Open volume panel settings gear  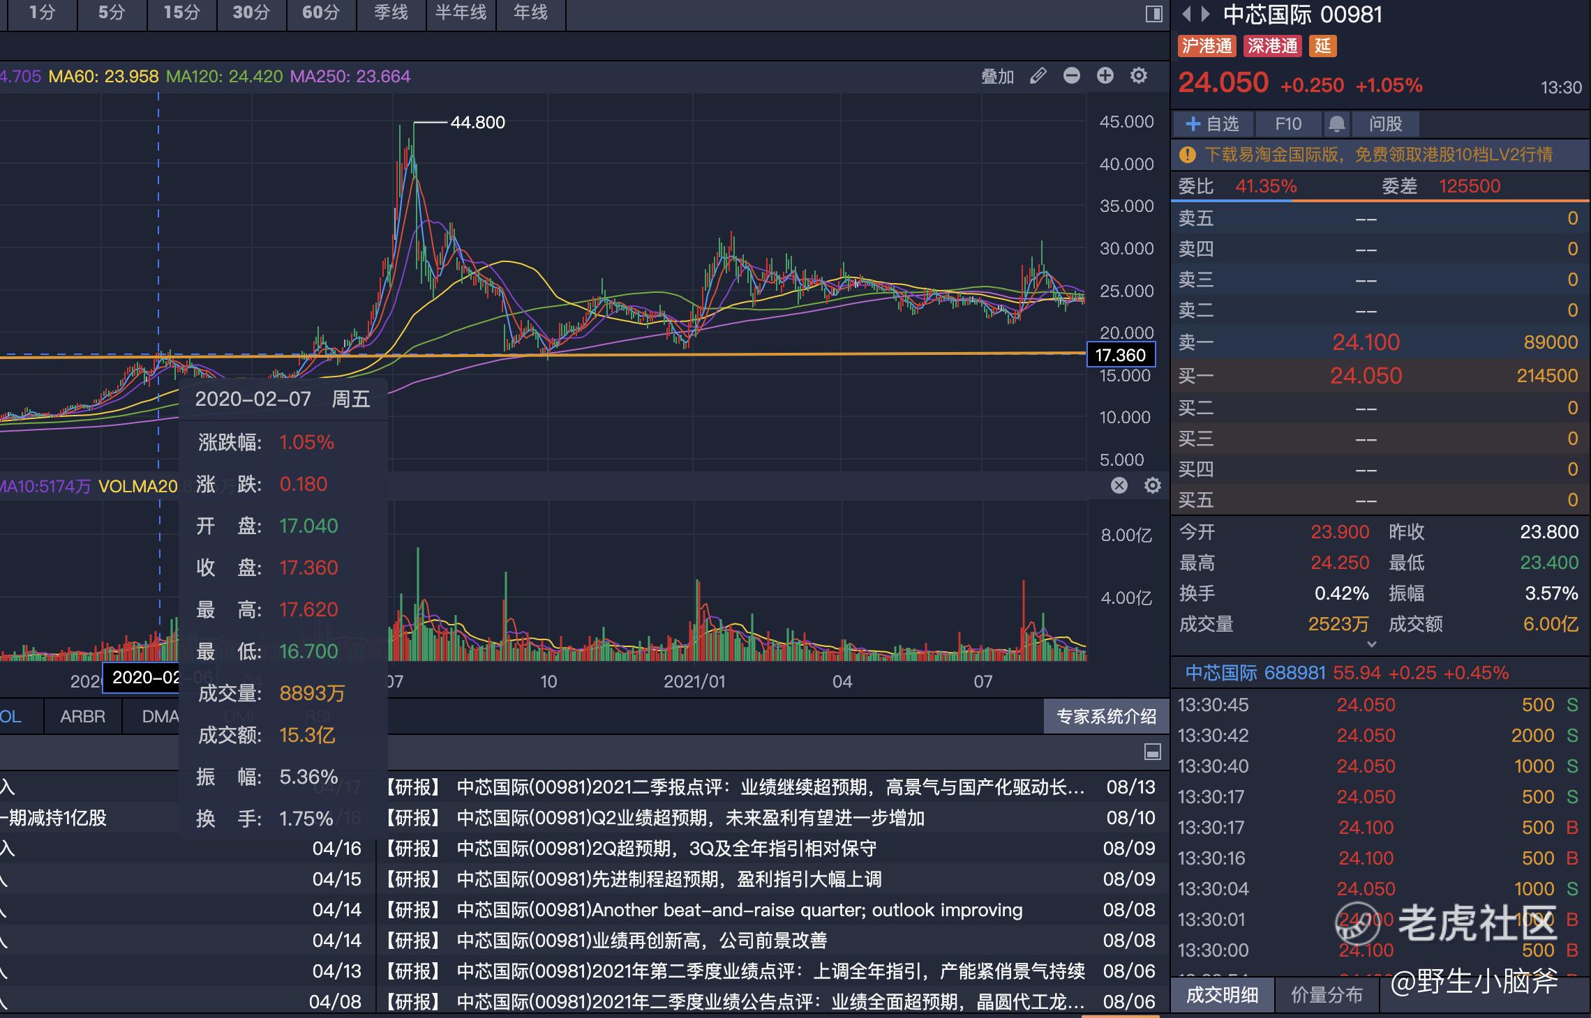click(x=1153, y=485)
